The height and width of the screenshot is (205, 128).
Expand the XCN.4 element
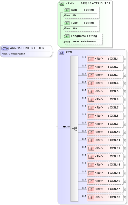coord(124,84)
